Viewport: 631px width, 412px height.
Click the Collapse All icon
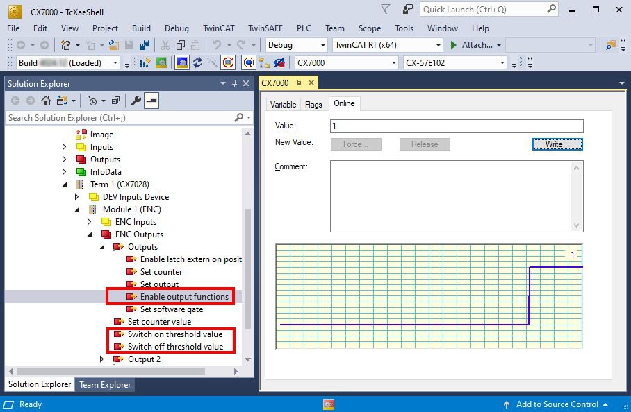(x=115, y=101)
